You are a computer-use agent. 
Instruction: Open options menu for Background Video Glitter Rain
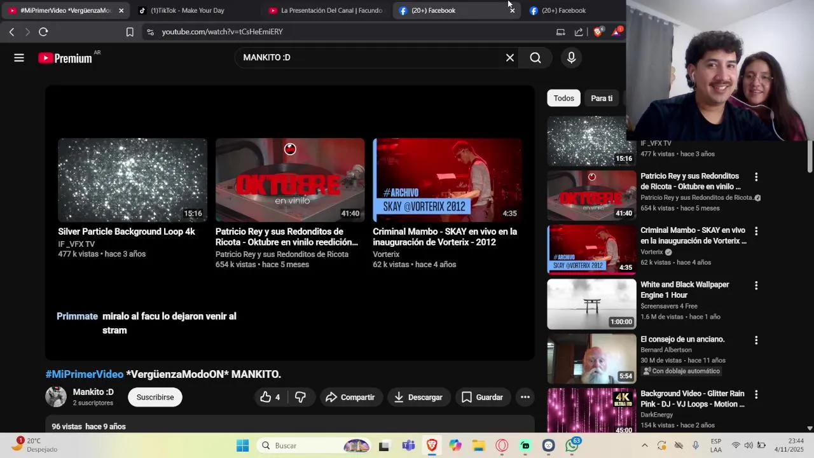pyautogui.click(x=756, y=394)
